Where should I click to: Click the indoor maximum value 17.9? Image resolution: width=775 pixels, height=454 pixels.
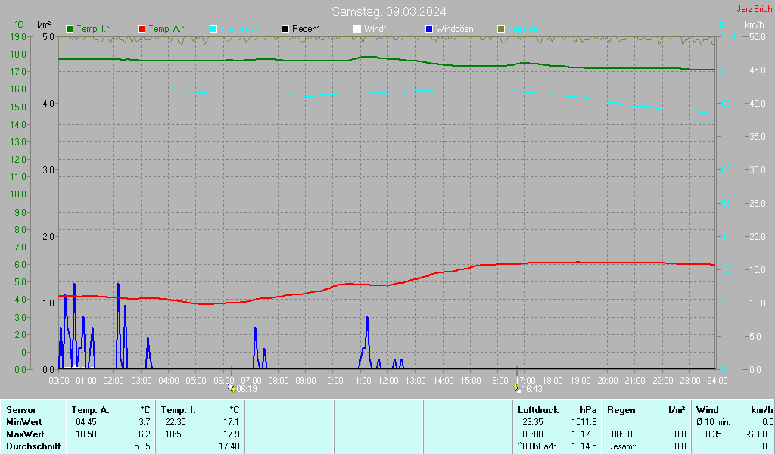click(x=232, y=434)
